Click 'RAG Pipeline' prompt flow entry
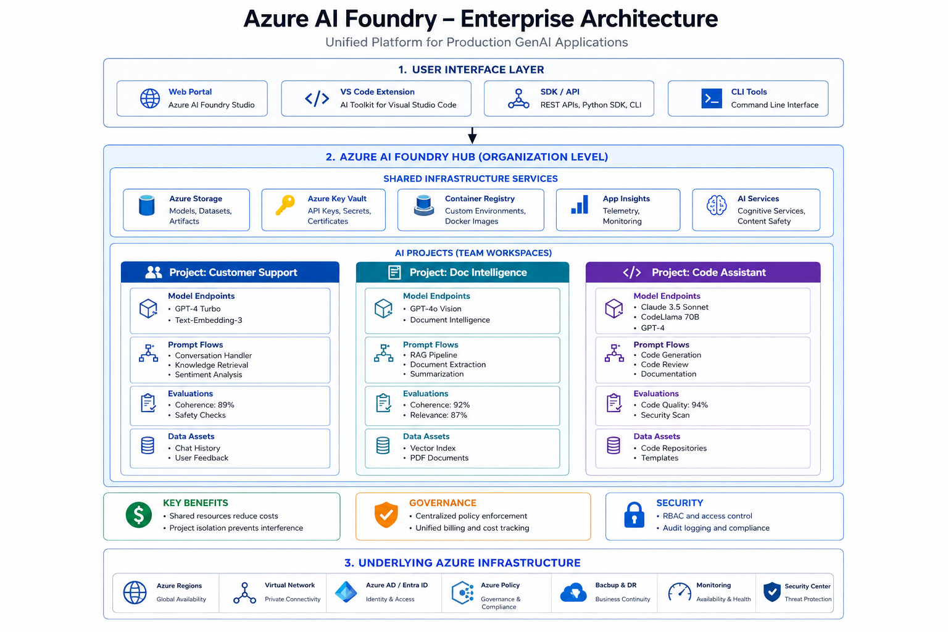This screenshot has width=948, height=632. tap(434, 355)
